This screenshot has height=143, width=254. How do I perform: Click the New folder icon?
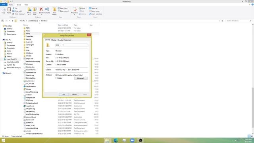tap(54, 11)
